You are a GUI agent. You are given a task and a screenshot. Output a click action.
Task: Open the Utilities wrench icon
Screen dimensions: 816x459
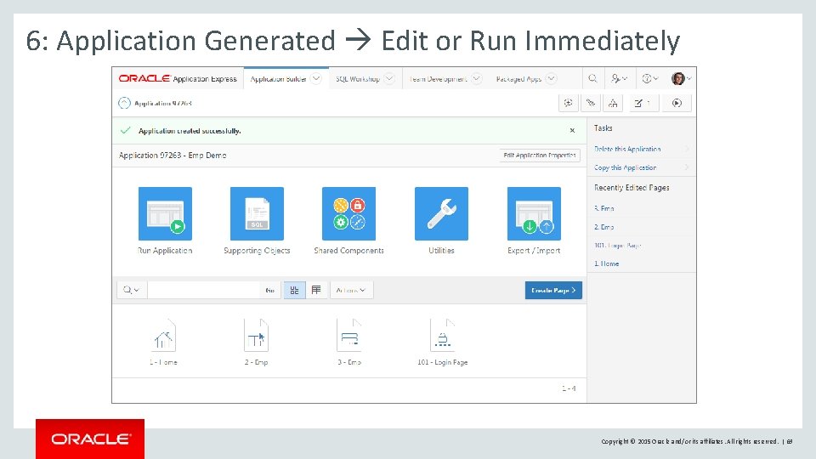(x=441, y=214)
